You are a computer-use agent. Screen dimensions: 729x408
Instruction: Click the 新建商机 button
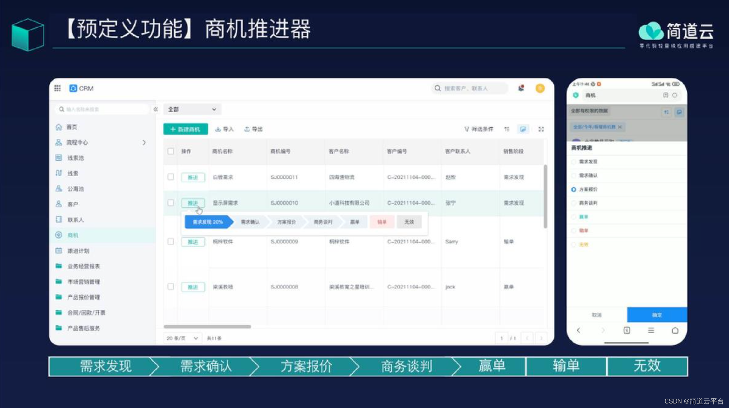pos(185,129)
